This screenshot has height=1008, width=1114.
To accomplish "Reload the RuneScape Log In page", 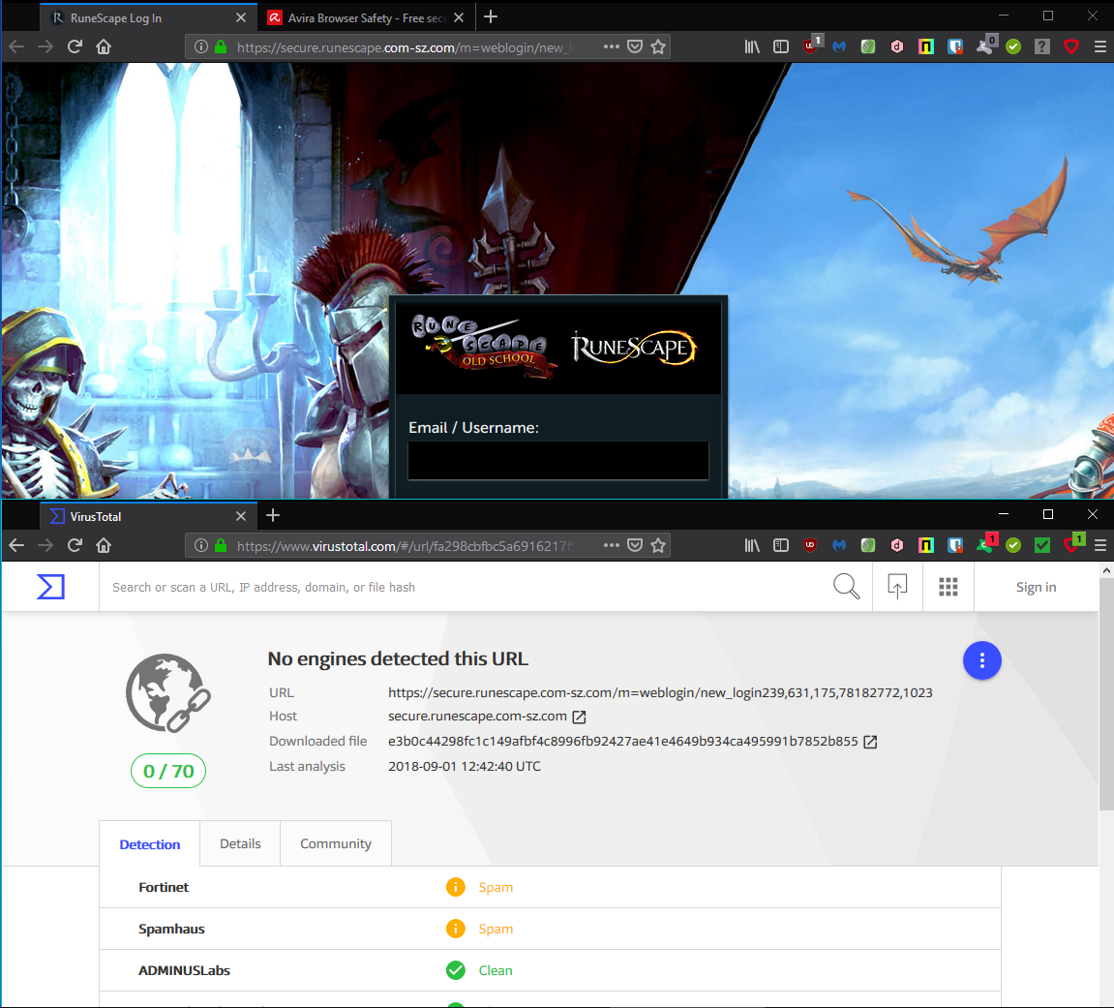I will pos(75,46).
